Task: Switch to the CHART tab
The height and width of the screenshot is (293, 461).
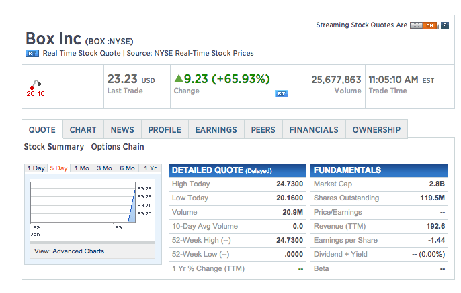Action: point(83,129)
